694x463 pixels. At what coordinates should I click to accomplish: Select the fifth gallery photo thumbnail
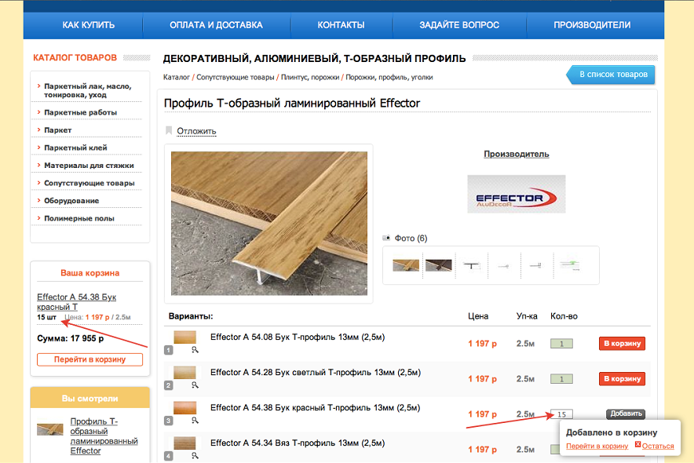click(x=536, y=265)
